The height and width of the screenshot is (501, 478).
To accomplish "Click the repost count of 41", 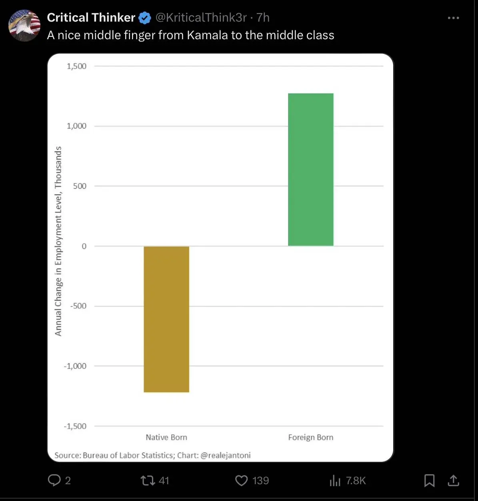I will point(164,481).
